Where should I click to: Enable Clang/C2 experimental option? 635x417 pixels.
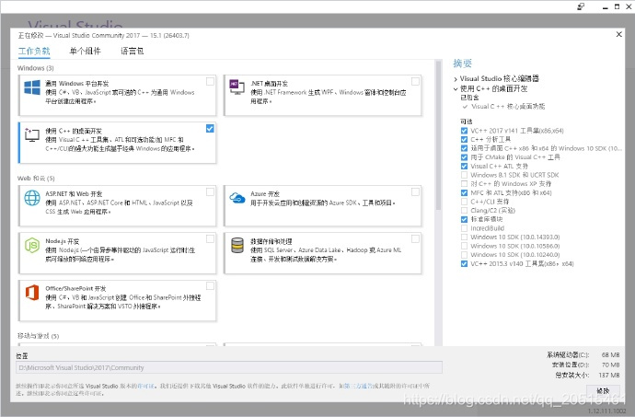(464, 210)
